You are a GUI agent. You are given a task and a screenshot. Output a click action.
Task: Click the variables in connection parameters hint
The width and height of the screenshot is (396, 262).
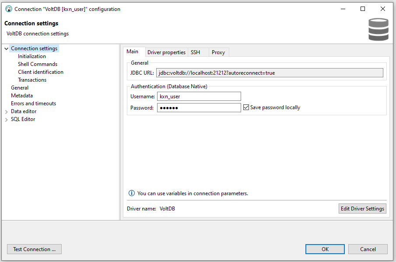[x=193, y=193]
